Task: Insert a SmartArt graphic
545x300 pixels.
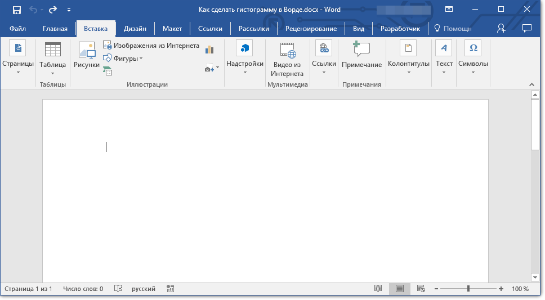Action: pyautogui.click(x=108, y=71)
